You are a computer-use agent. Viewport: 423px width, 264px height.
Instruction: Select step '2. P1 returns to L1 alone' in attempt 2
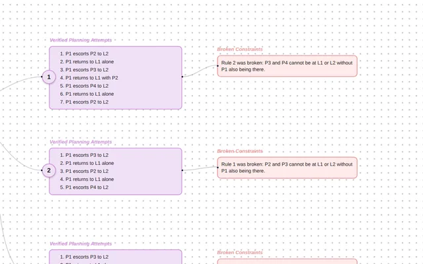pos(87,163)
